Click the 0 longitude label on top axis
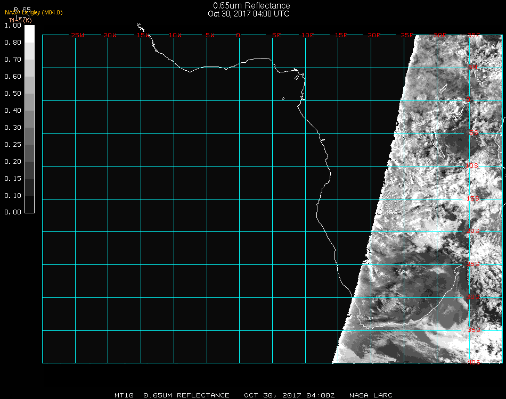The width and height of the screenshot is (506, 399). tap(238, 35)
